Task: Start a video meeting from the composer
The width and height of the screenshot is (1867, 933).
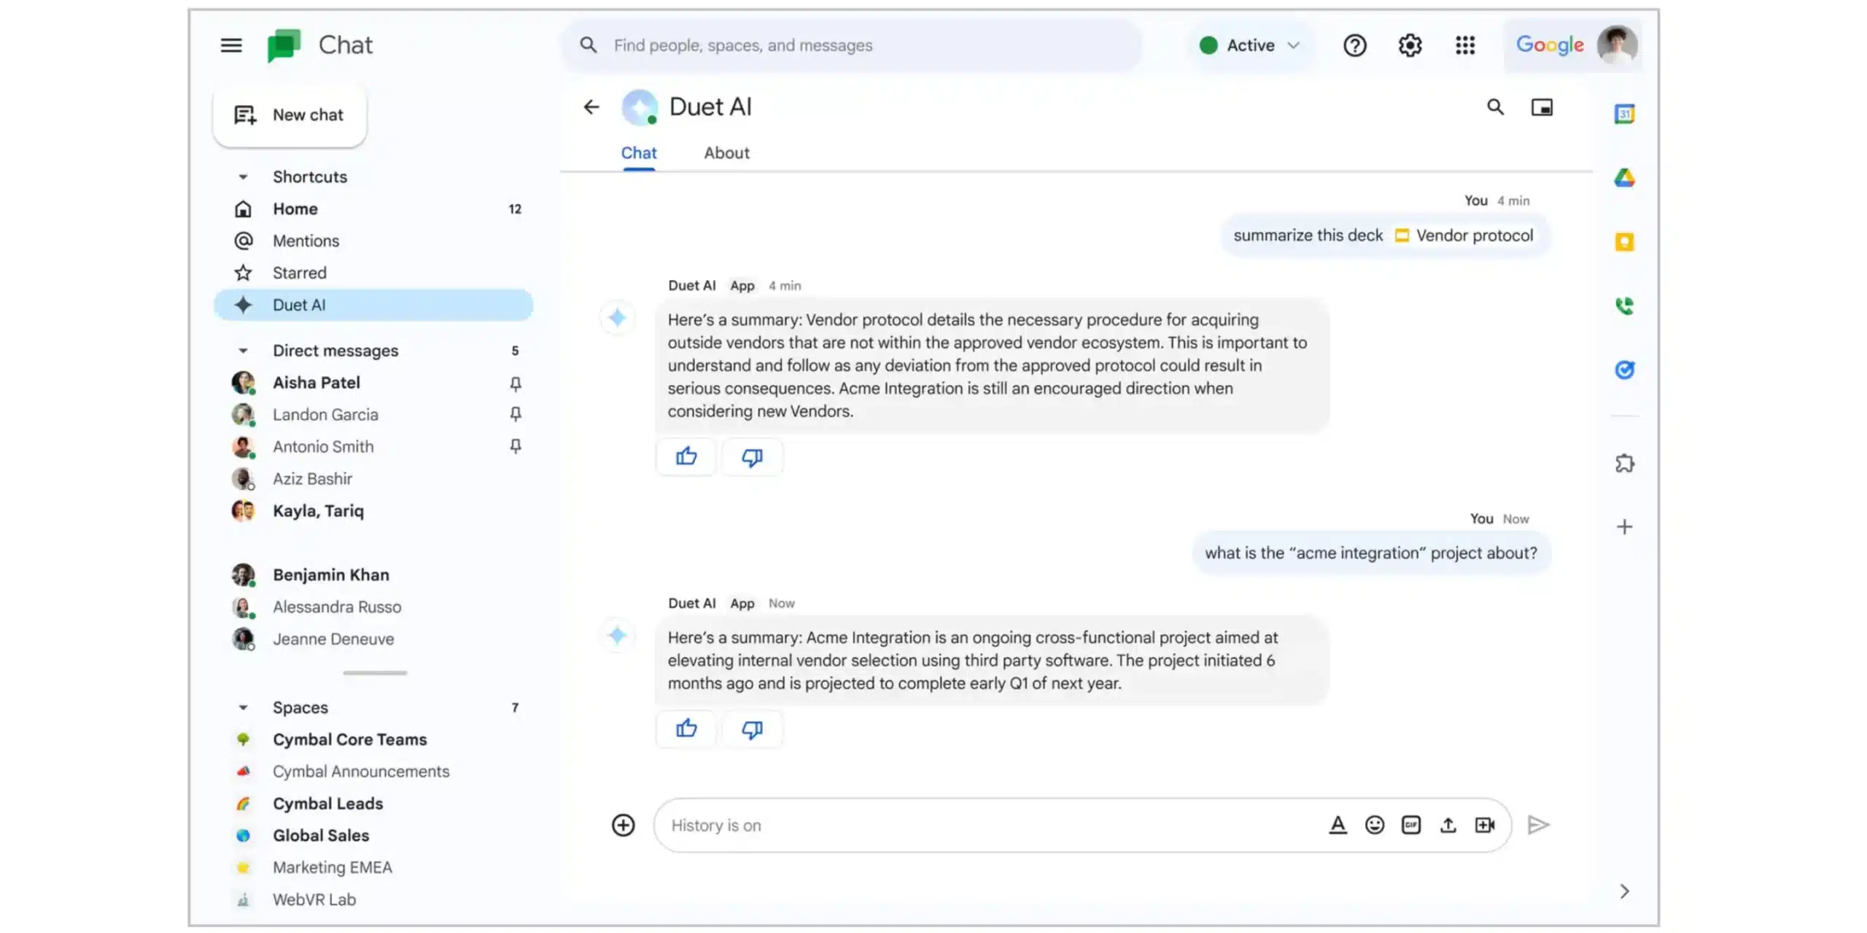Action: pyautogui.click(x=1485, y=824)
